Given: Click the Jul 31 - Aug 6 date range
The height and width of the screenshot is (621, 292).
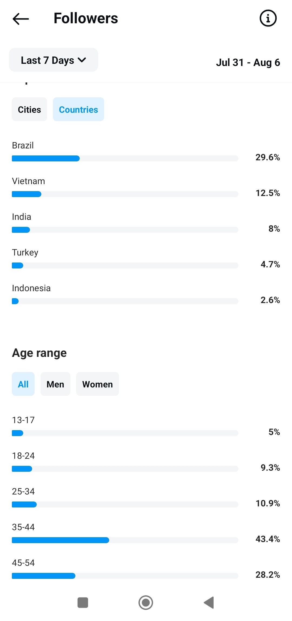Looking at the screenshot, I should pos(248,62).
